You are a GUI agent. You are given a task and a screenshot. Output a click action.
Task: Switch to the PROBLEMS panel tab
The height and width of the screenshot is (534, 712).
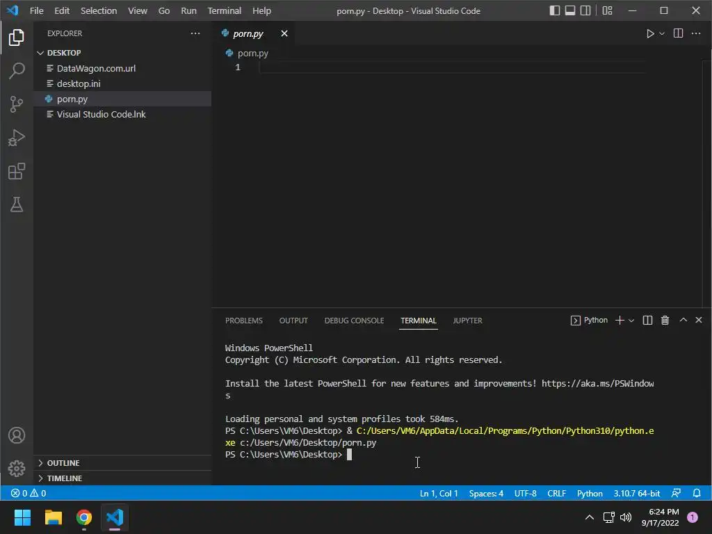click(x=244, y=321)
